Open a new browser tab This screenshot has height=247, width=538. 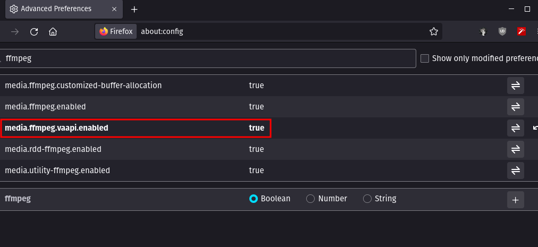(134, 9)
